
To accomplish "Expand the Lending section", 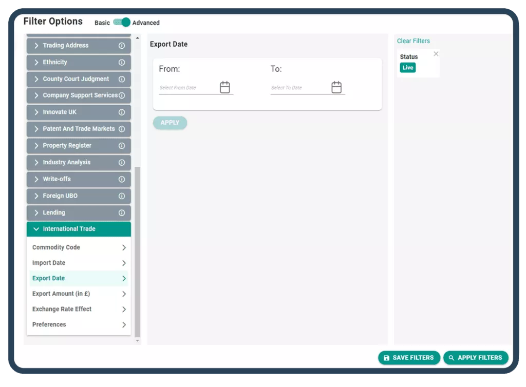I will 79,213.
